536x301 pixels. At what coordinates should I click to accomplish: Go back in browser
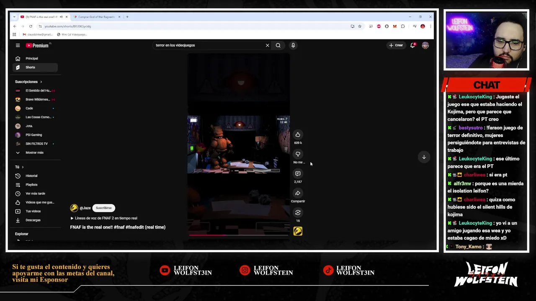point(15,26)
